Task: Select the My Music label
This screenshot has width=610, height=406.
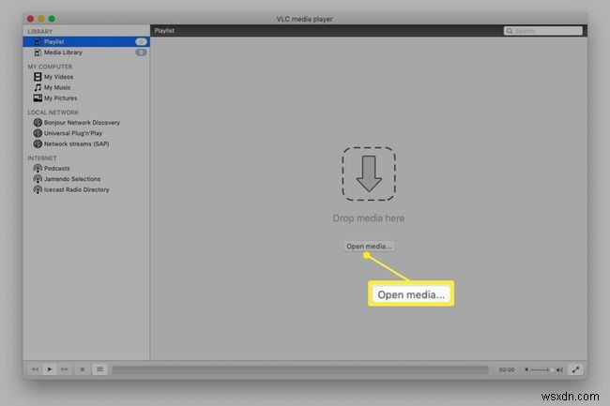Action: (x=57, y=87)
